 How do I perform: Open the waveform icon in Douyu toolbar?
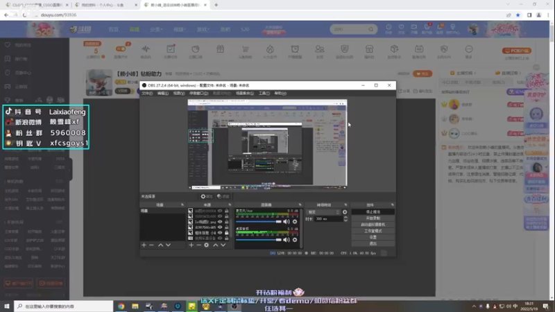click(x=146, y=49)
